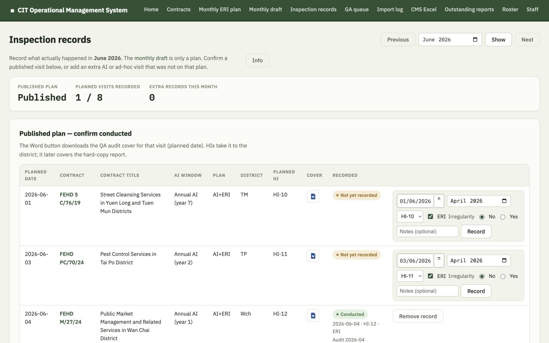Select Inspection records nav item
This screenshot has width=549, height=343.
(313, 10)
